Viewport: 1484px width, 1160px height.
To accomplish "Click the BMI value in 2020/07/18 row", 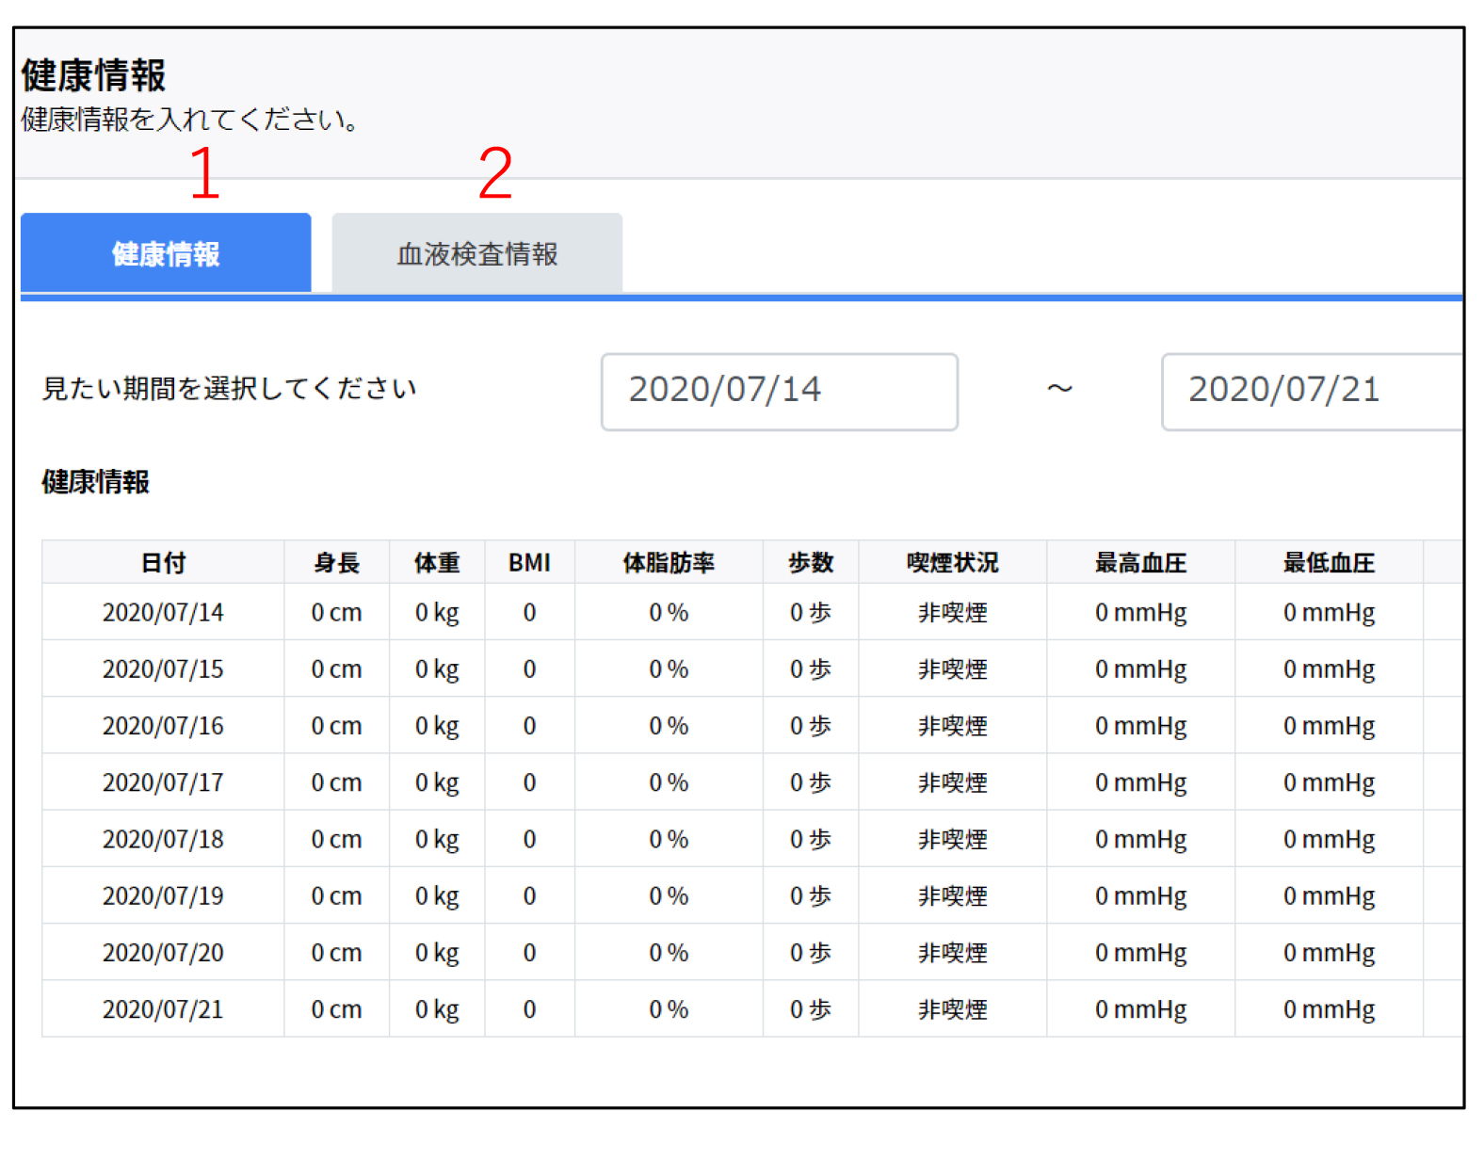I will click(x=529, y=839).
